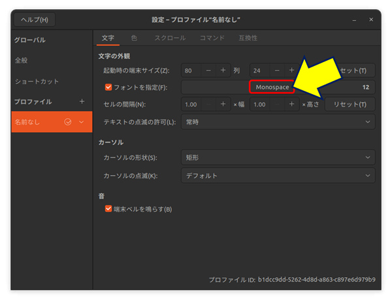Decrease terminal columns with minus button
This screenshot has width=392, height=302.
pyautogui.click(x=208, y=71)
